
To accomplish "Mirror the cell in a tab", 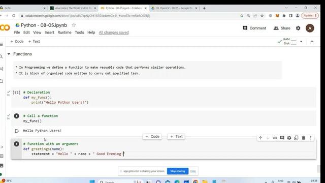I will click(x=296, y=138).
